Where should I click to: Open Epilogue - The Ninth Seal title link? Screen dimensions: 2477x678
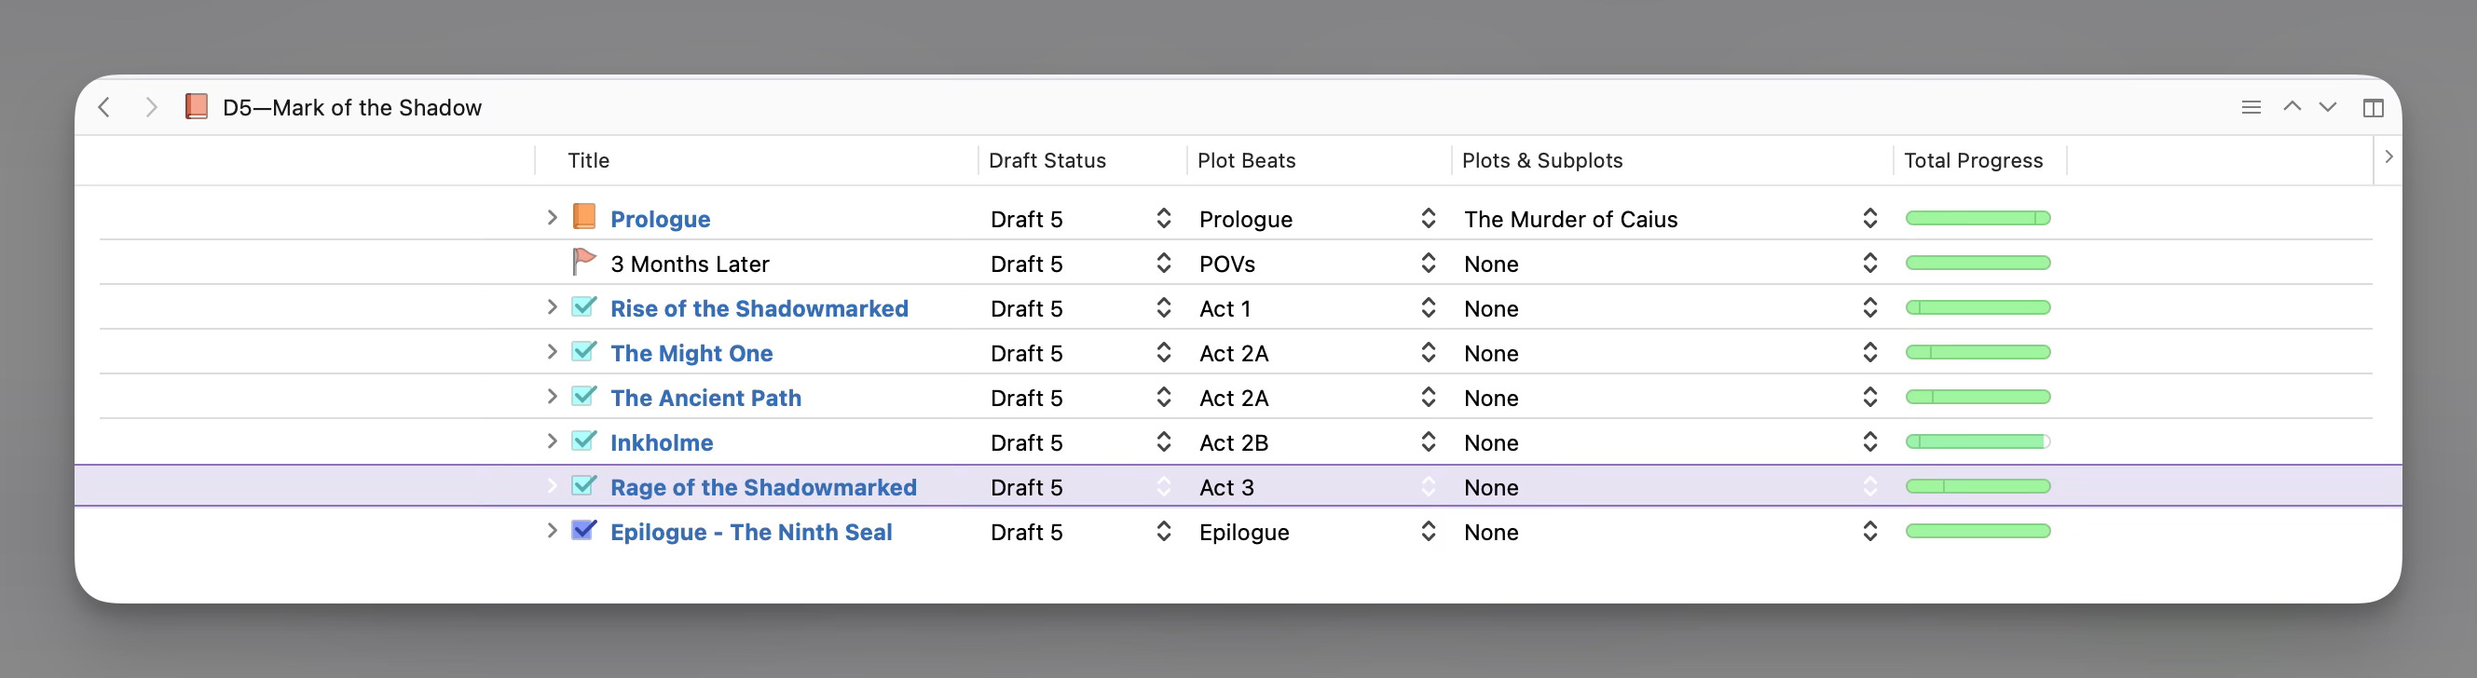751,532
